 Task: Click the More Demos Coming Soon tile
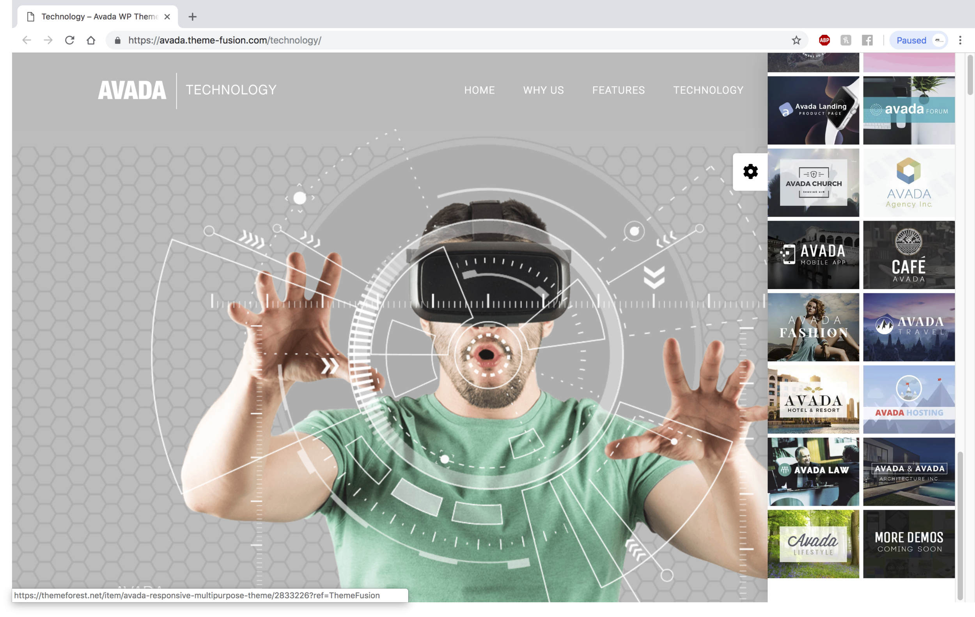click(x=909, y=544)
